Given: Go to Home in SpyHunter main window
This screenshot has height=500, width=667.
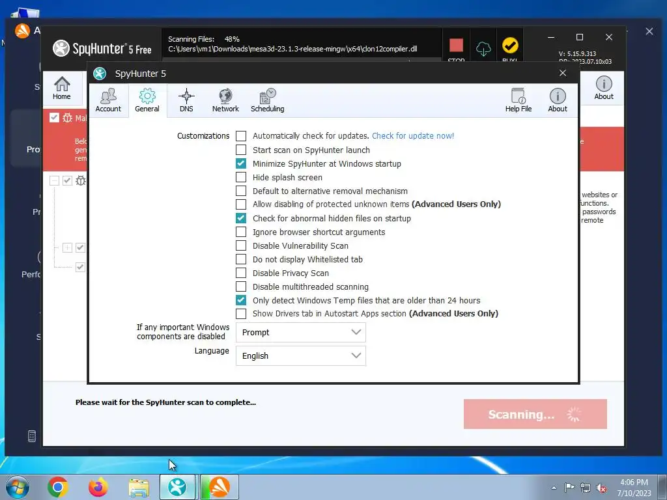Looking at the screenshot, I should click(x=62, y=88).
